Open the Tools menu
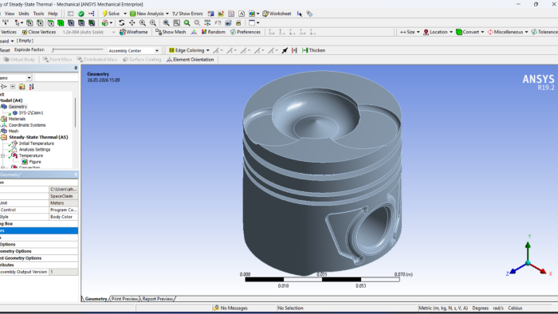Viewport: 558px width, 314px height. tap(38, 14)
